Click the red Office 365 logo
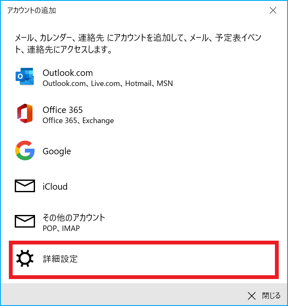 (x=25, y=113)
